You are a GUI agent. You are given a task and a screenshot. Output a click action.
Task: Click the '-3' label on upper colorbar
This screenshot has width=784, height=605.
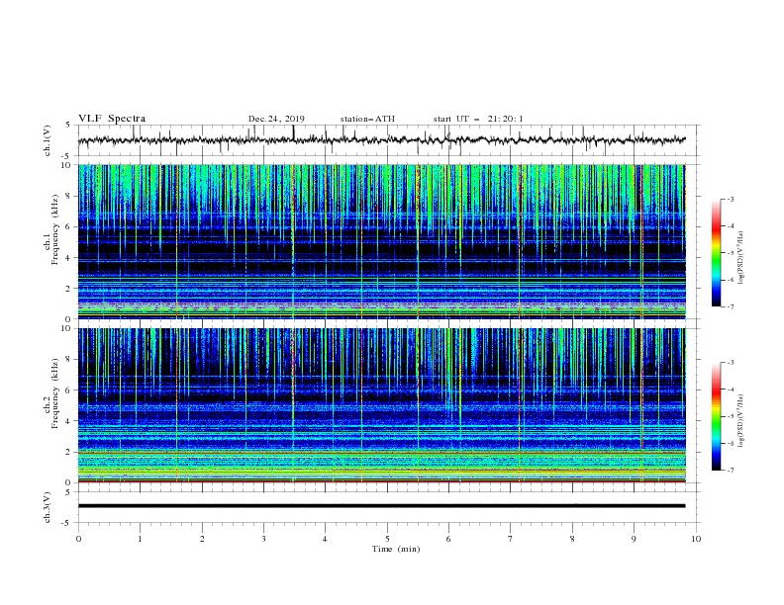coord(730,199)
